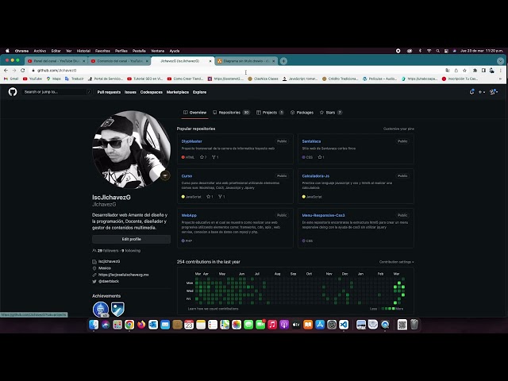This screenshot has height=381, width=508.
Task: Open Firefox from the Dock
Action: 141,325
